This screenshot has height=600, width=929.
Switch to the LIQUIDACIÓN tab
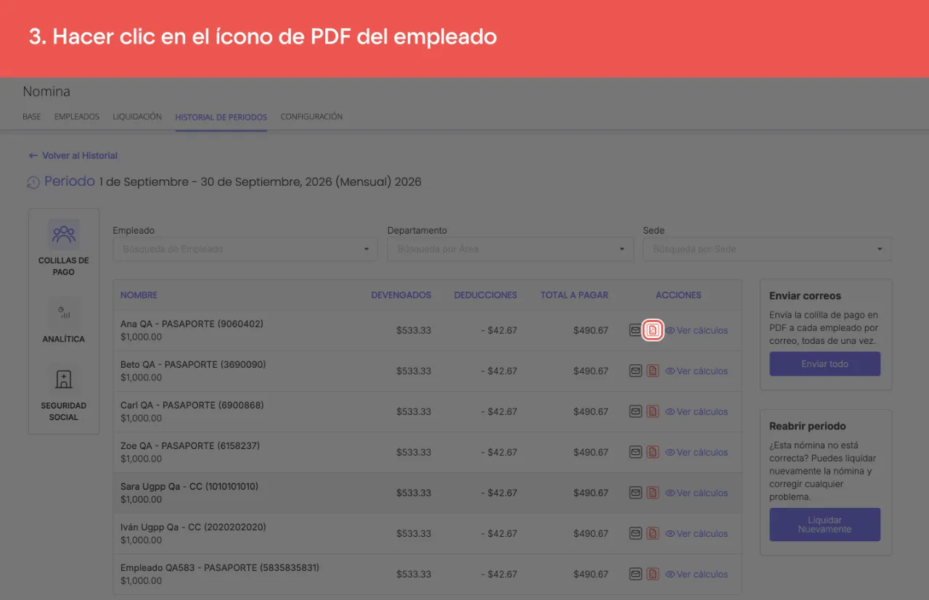[137, 116]
